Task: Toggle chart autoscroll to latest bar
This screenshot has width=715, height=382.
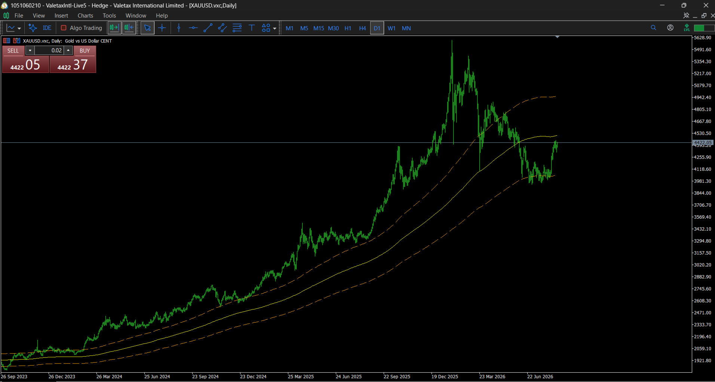Action: click(x=129, y=28)
